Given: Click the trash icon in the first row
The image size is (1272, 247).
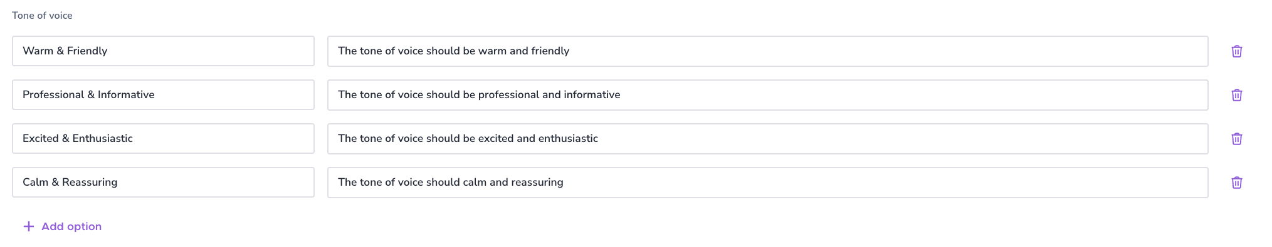Looking at the screenshot, I should pyautogui.click(x=1236, y=51).
